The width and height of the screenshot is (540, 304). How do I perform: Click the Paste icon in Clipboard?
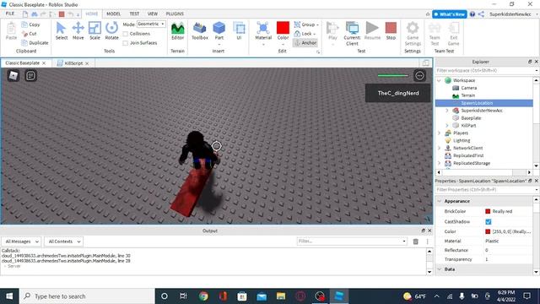point(11,30)
